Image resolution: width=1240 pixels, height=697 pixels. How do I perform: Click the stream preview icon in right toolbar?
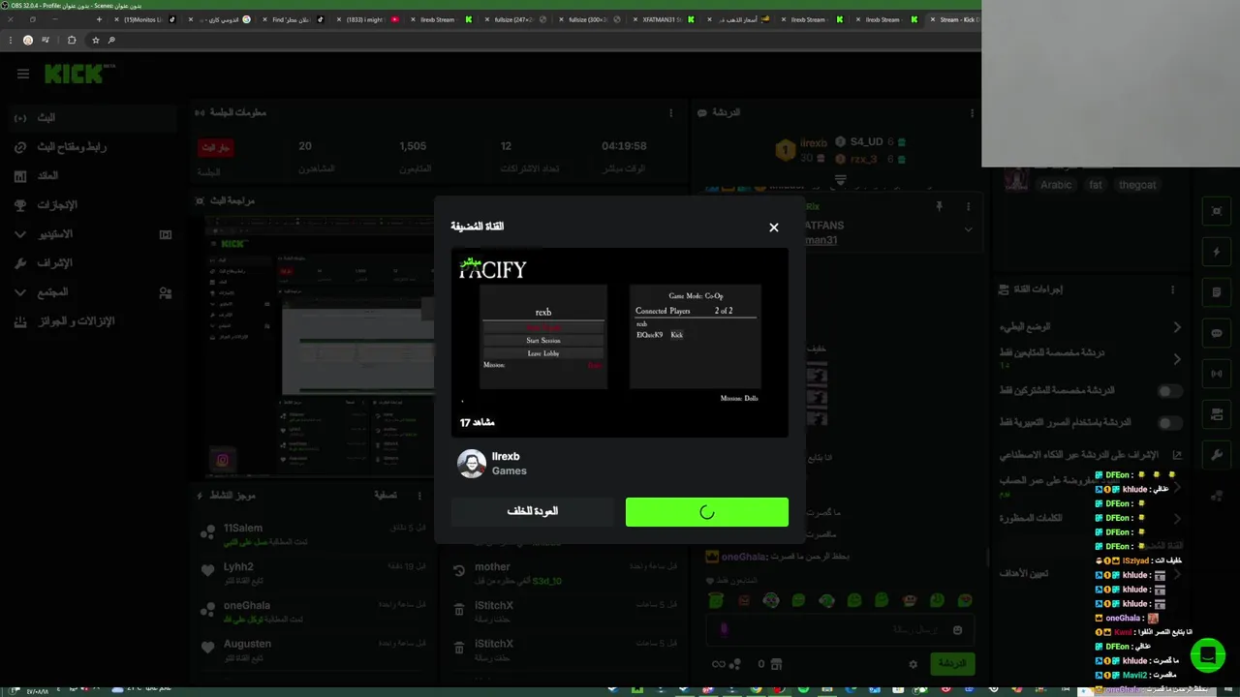point(1217,212)
